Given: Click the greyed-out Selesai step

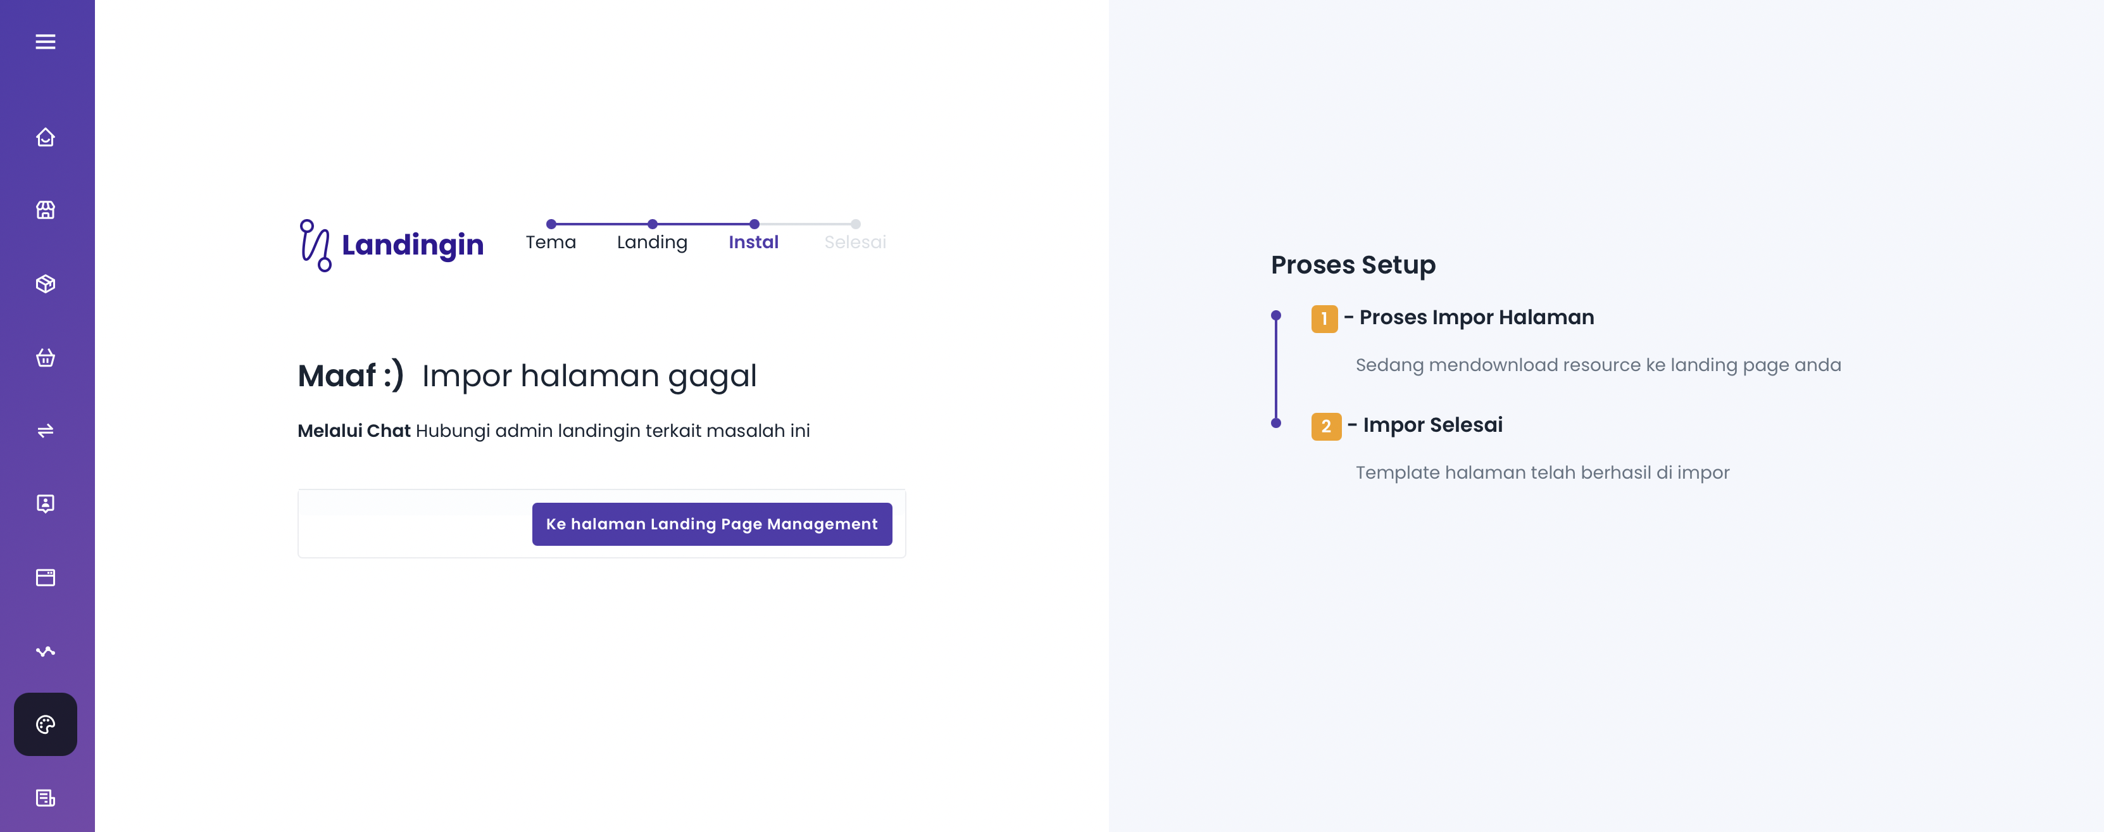Looking at the screenshot, I should pyautogui.click(x=855, y=242).
